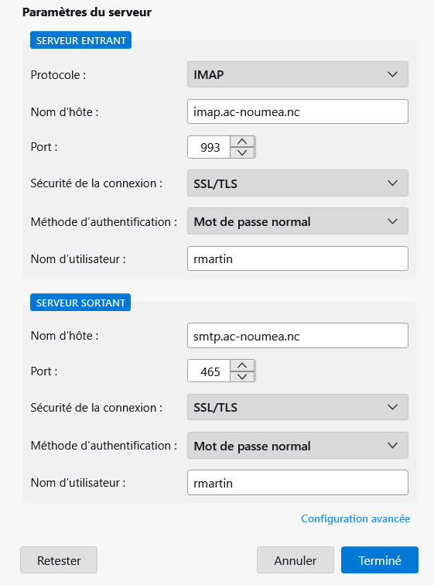
Task: Select the SERVEUR ENTRANT section label
Action: (x=81, y=40)
